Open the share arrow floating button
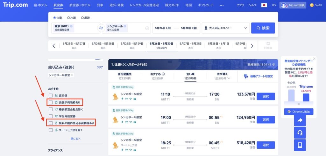Screen dimensions: 326x156 tap(299, 120)
